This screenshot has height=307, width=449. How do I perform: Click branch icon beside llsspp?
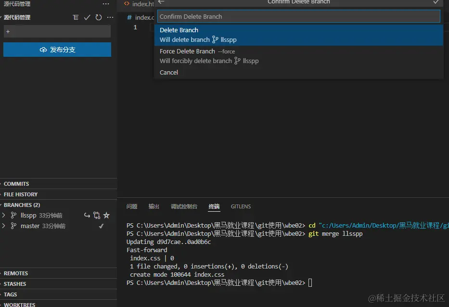tap(13, 215)
